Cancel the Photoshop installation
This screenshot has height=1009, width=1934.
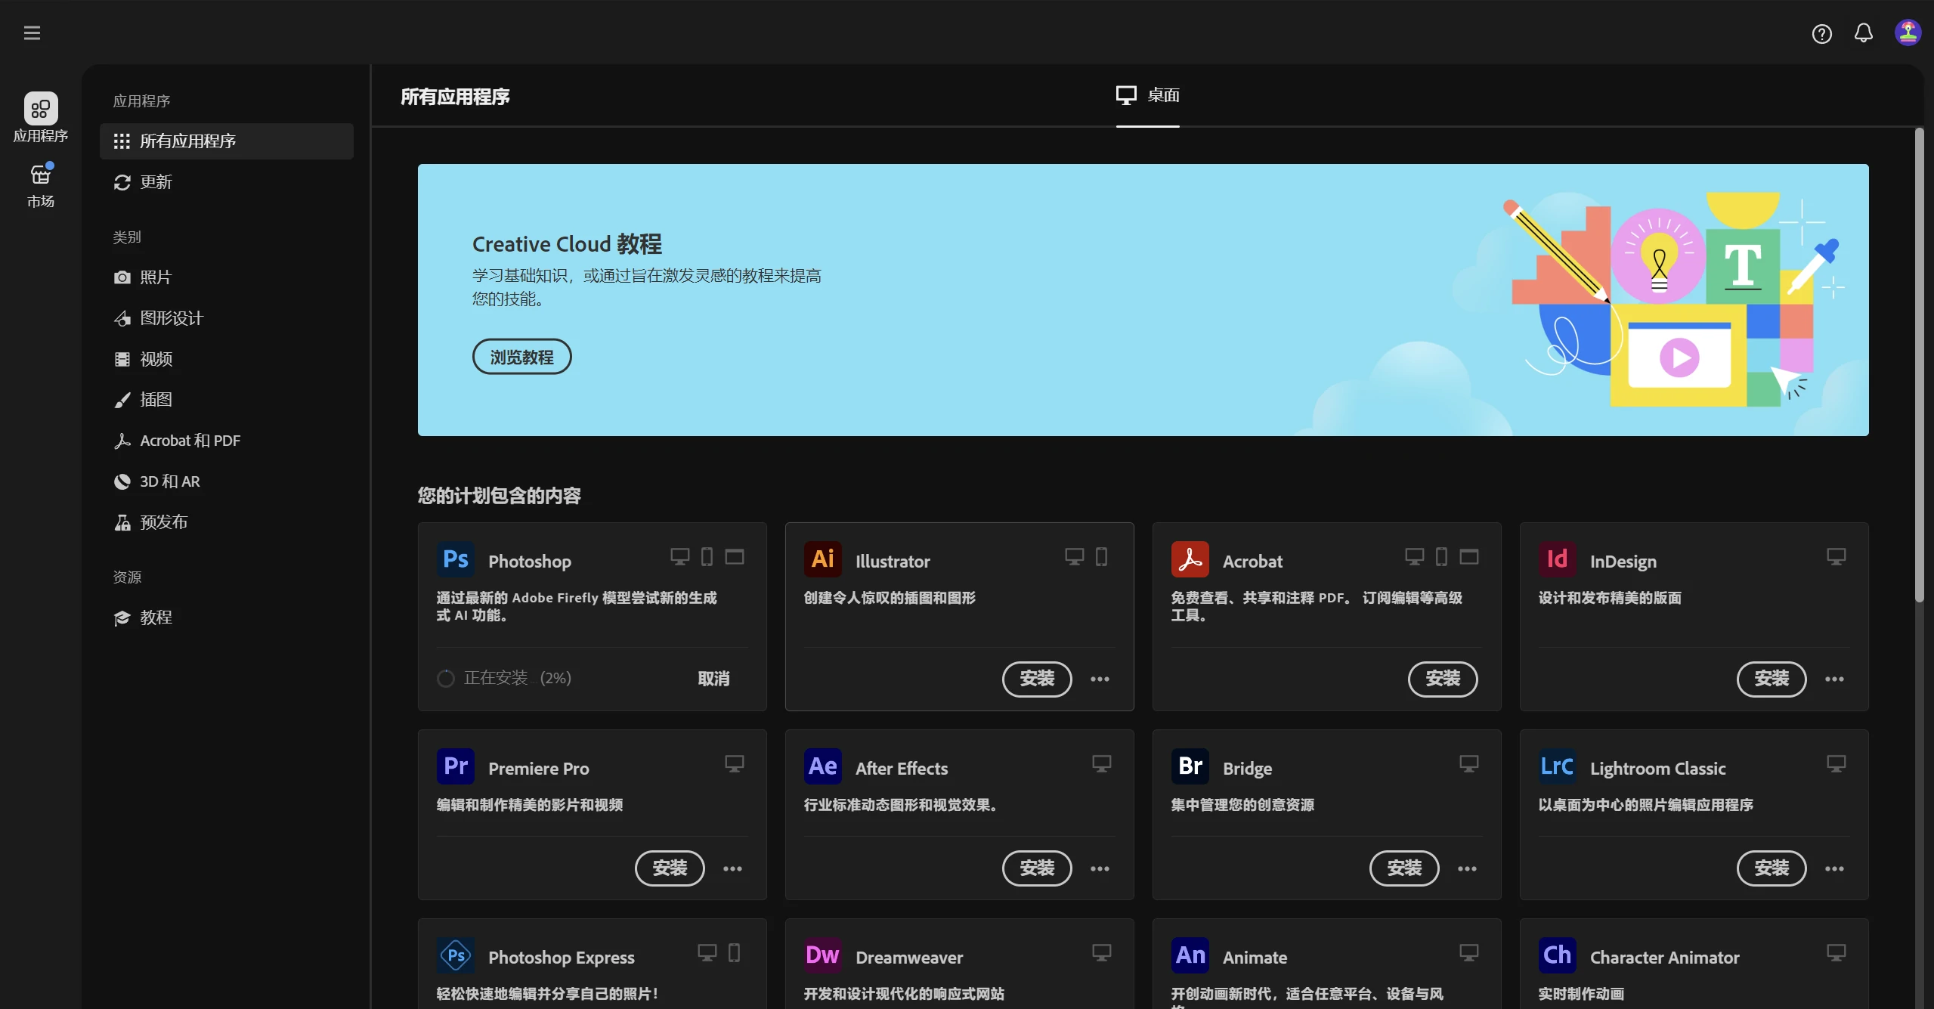click(713, 679)
